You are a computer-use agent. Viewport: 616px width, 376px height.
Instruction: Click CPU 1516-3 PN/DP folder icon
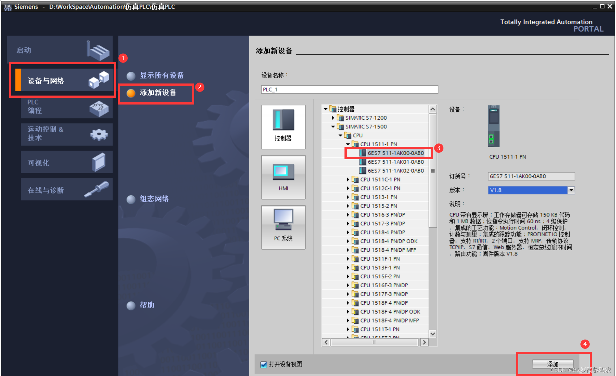[x=355, y=215]
